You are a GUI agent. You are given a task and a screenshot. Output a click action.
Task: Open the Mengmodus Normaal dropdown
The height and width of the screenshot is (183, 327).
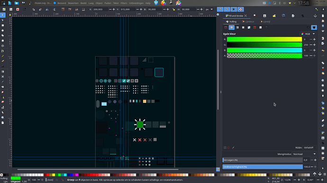[x=304, y=154]
